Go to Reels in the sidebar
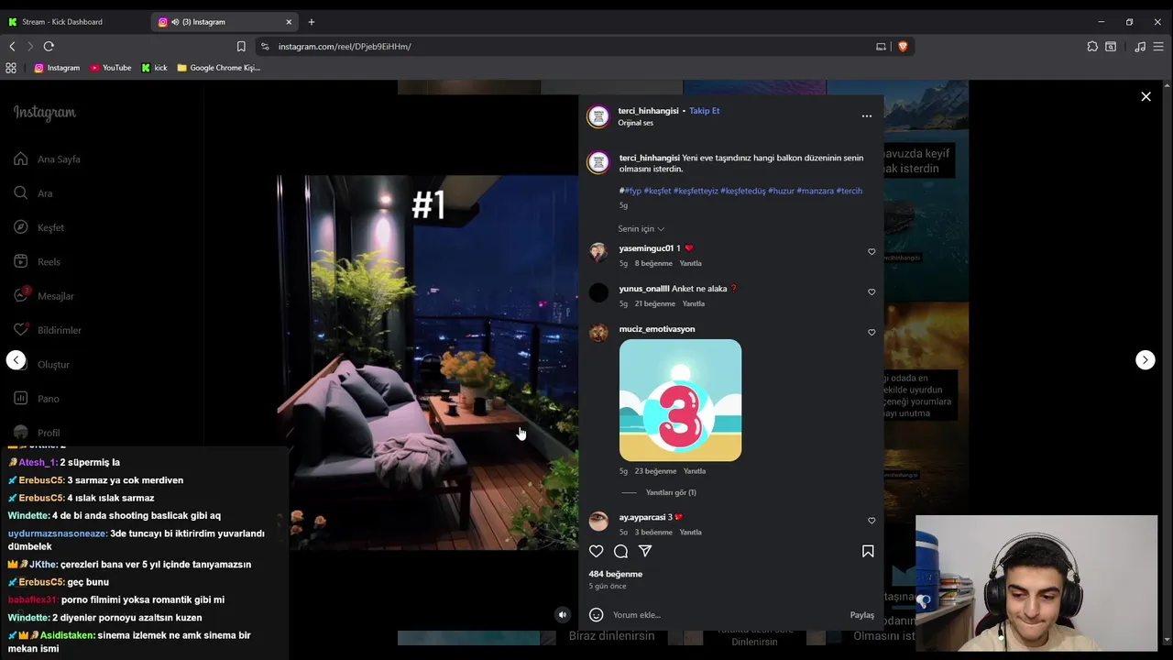The height and width of the screenshot is (660, 1173). pos(38,262)
